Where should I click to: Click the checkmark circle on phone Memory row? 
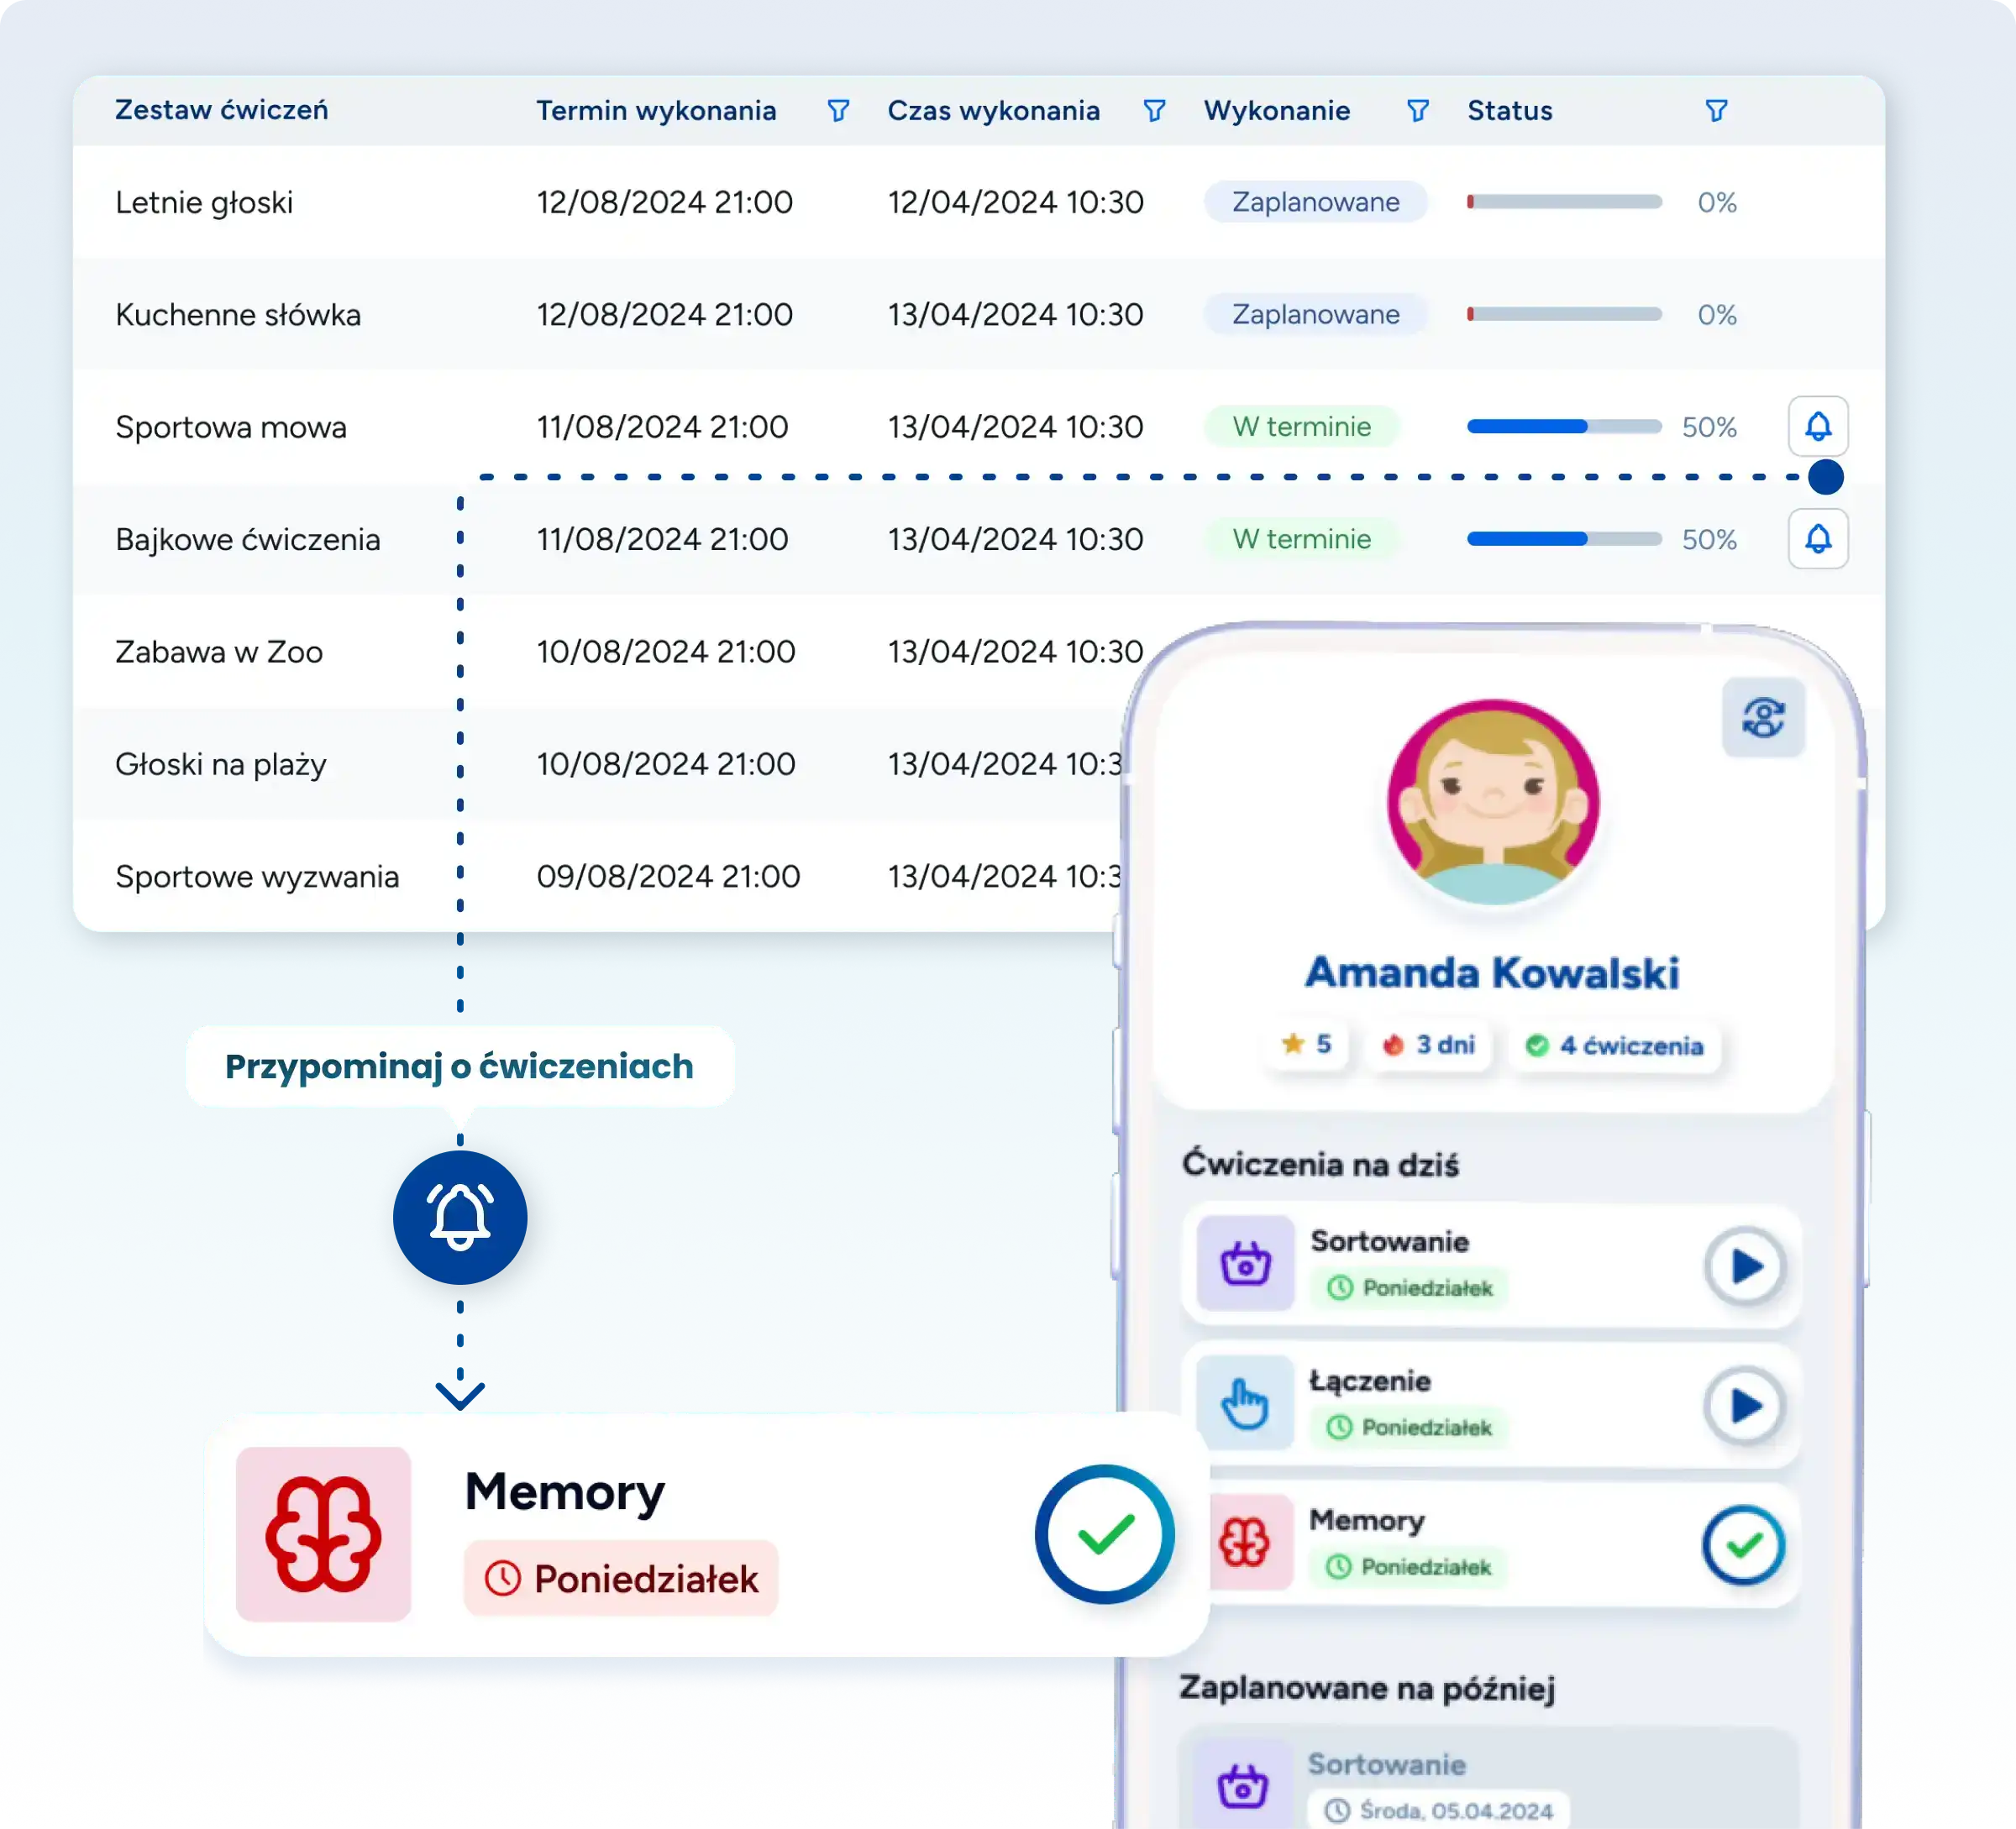point(1743,1545)
